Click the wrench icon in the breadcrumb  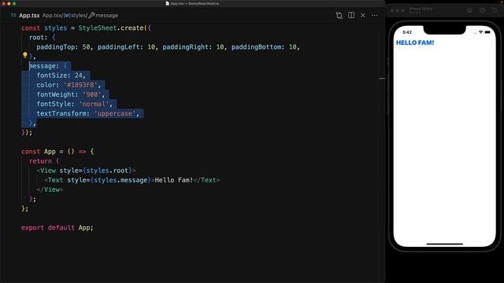pos(91,15)
